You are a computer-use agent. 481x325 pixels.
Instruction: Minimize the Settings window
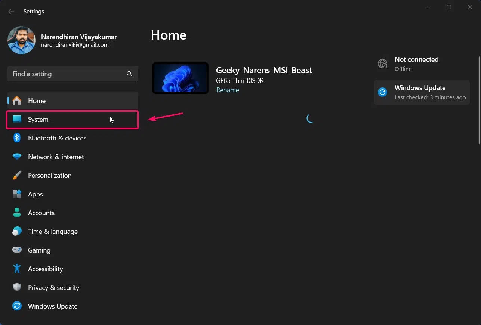(428, 7)
